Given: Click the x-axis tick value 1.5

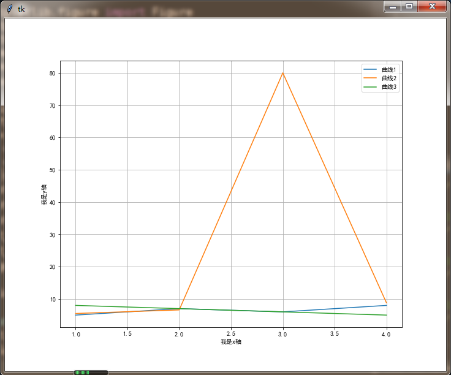Looking at the screenshot, I should (127, 334).
